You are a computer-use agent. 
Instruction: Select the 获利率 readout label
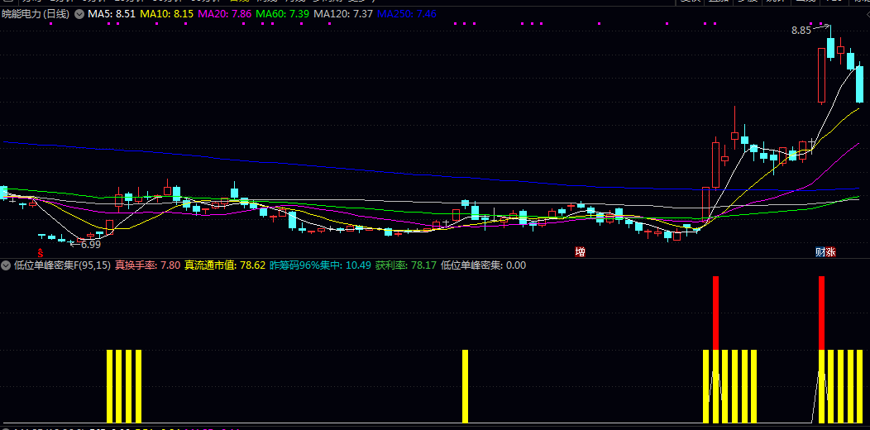[405, 265]
